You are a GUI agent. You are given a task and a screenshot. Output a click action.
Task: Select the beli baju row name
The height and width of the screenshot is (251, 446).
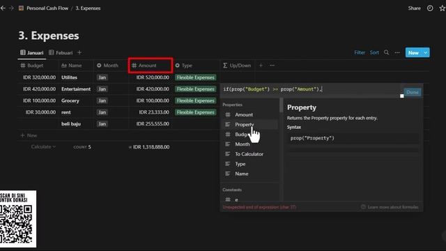pos(71,124)
